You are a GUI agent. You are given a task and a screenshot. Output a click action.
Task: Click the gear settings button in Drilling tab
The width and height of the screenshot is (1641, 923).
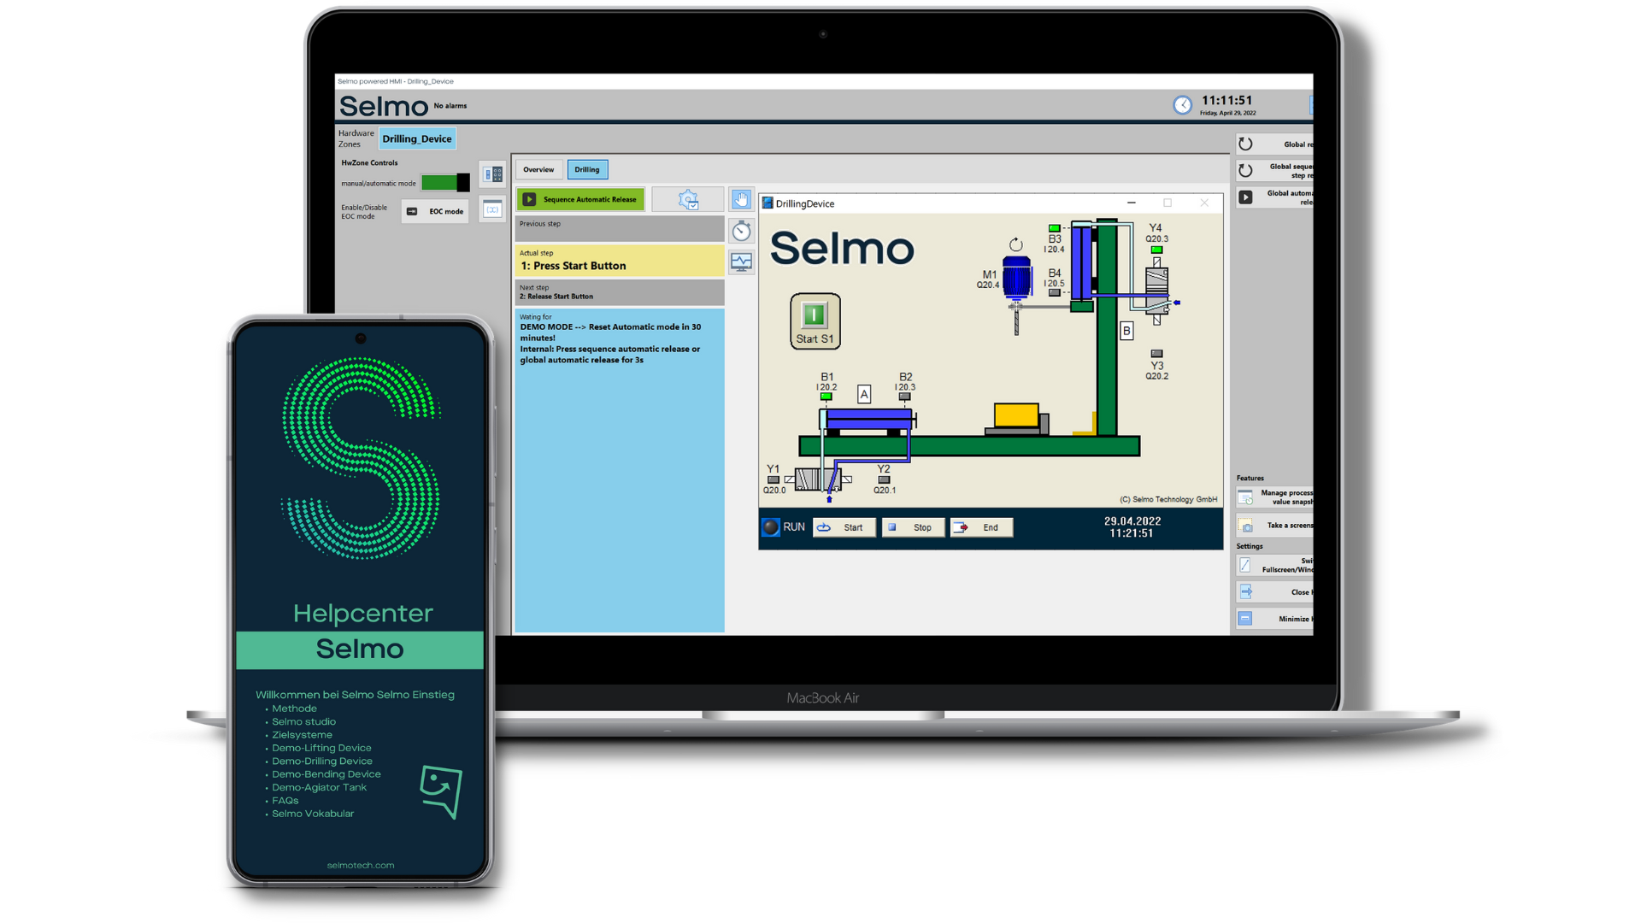point(688,200)
